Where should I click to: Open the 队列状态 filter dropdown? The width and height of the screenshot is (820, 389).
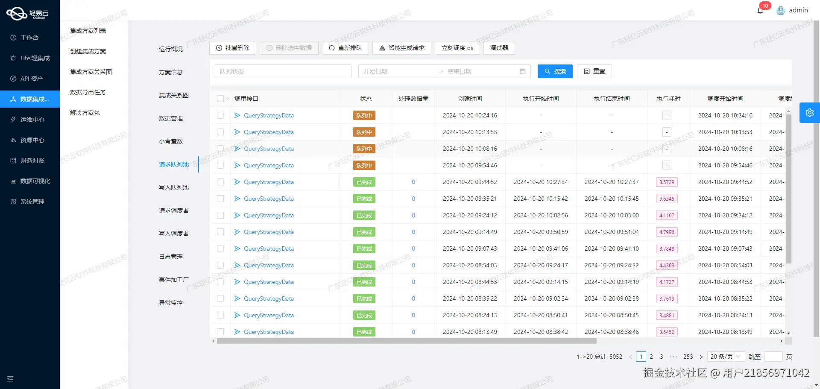(282, 71)
